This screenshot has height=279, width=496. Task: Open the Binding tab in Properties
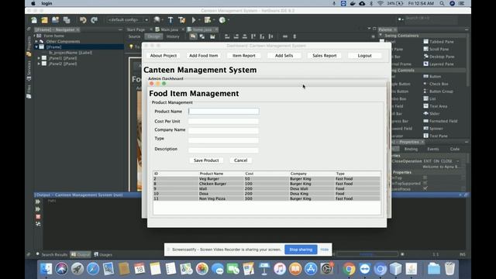click(x=411, y=149)
